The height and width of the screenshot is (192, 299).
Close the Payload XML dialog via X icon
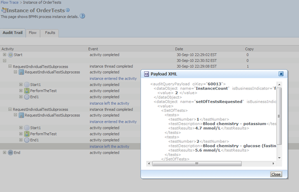281,74
